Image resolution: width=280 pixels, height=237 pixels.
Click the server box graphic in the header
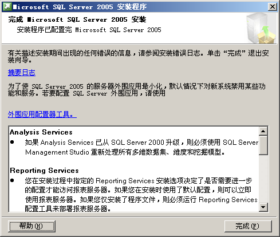[x=261, y=28]
